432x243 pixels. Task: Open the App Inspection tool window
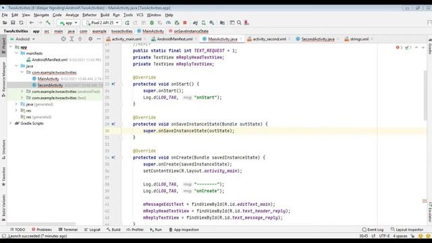click(x=184, y=230)
